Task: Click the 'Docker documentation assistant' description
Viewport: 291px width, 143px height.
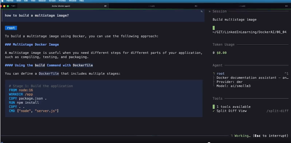Action: click(252, 78)
